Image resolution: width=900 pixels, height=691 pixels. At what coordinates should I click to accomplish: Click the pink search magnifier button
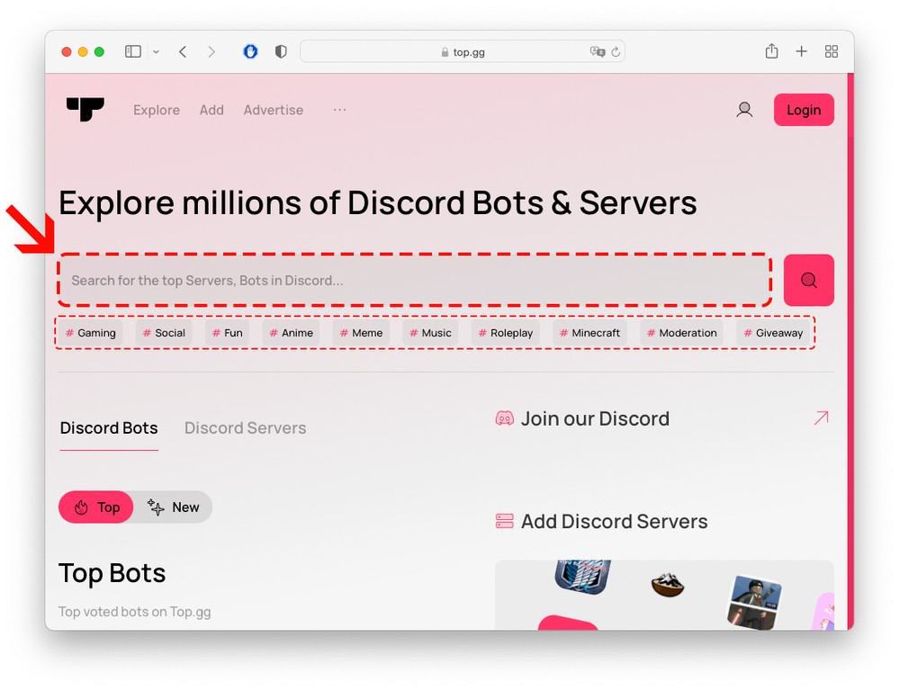click(809, 280)
